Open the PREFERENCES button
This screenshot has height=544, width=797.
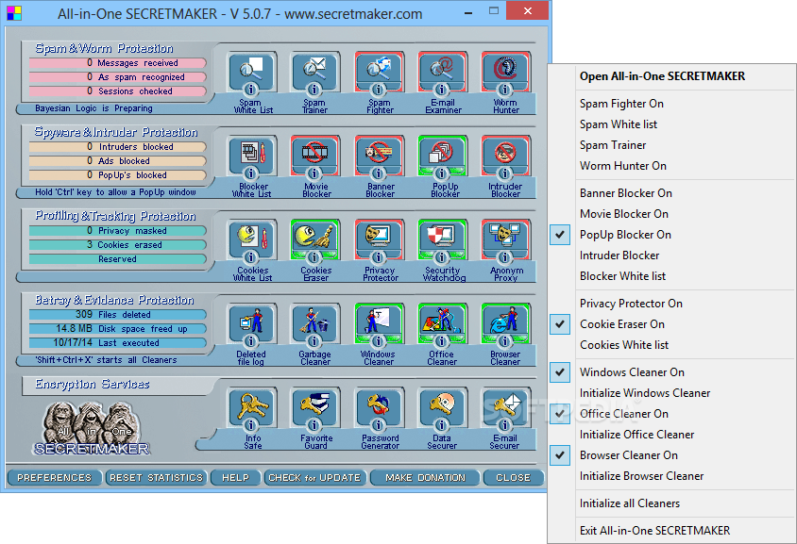[x=54, y=478]
